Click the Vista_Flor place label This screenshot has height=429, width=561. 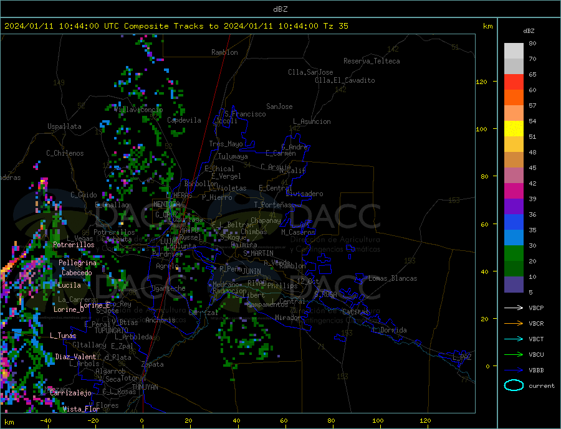point(81,409)
